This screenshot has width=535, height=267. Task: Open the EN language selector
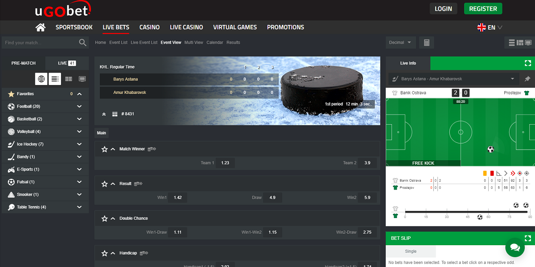coord(490,28)
